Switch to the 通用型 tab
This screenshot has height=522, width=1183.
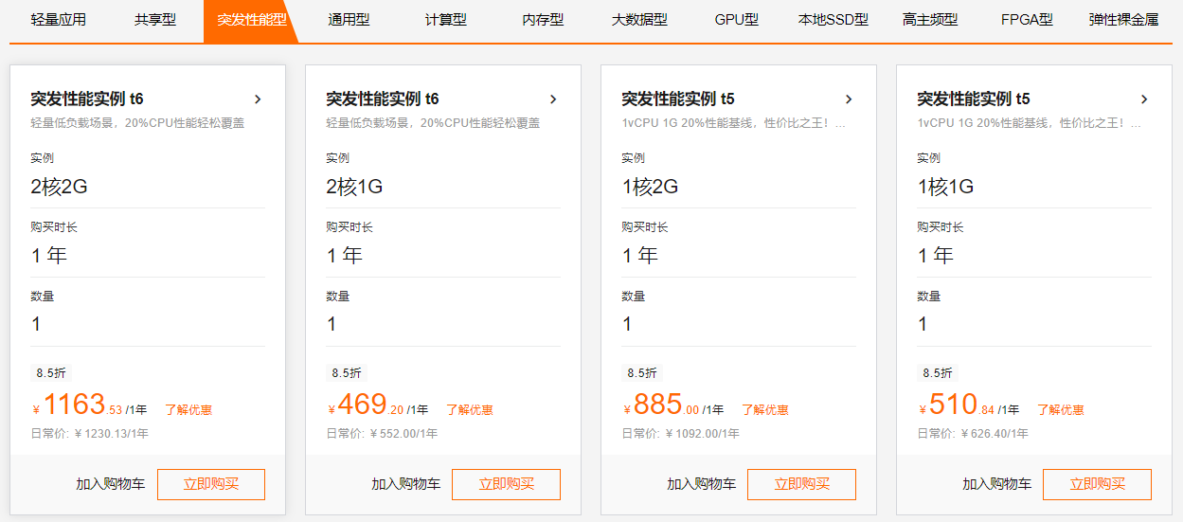tap(349, 19)
